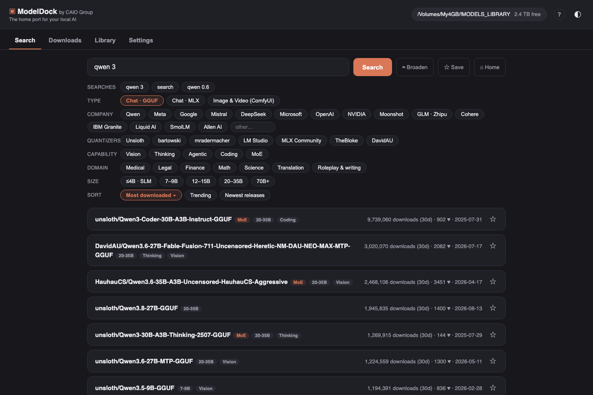Click the Home button
Image resolution: width=593 pixels, height=395 pixels.
pyautogui.click(x=490, y=67)
